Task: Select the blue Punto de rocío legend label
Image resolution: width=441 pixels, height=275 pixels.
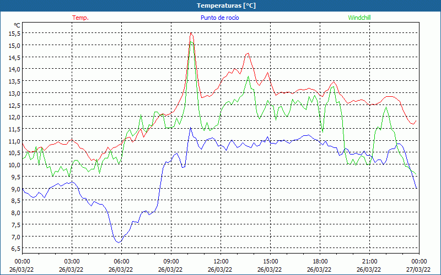Action: [x=219, y=18]
